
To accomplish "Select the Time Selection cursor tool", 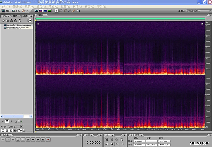I will tap(56, 11).
